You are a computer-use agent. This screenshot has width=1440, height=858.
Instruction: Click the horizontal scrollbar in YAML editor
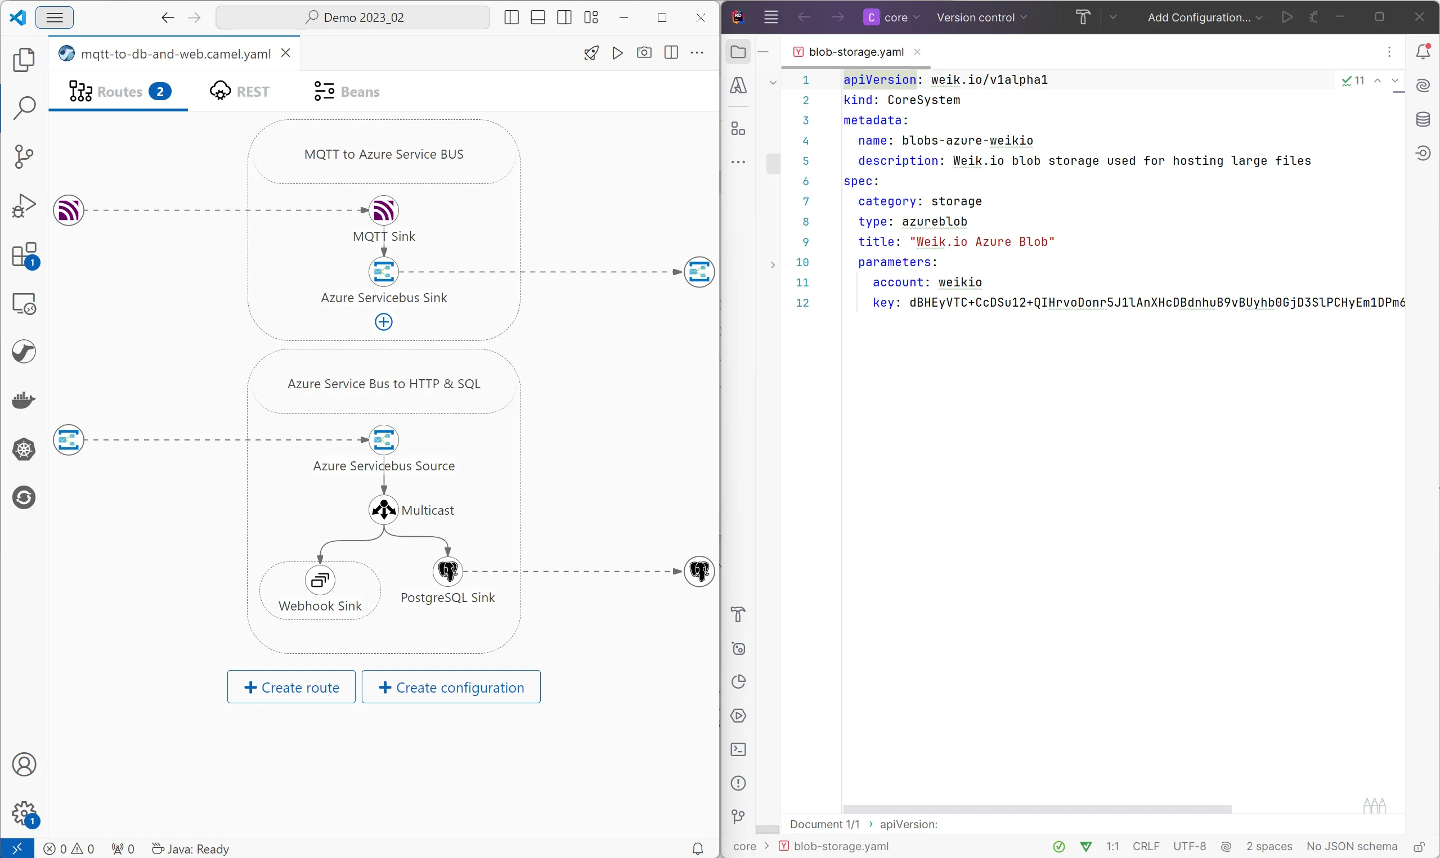[x=1037, y=808]
